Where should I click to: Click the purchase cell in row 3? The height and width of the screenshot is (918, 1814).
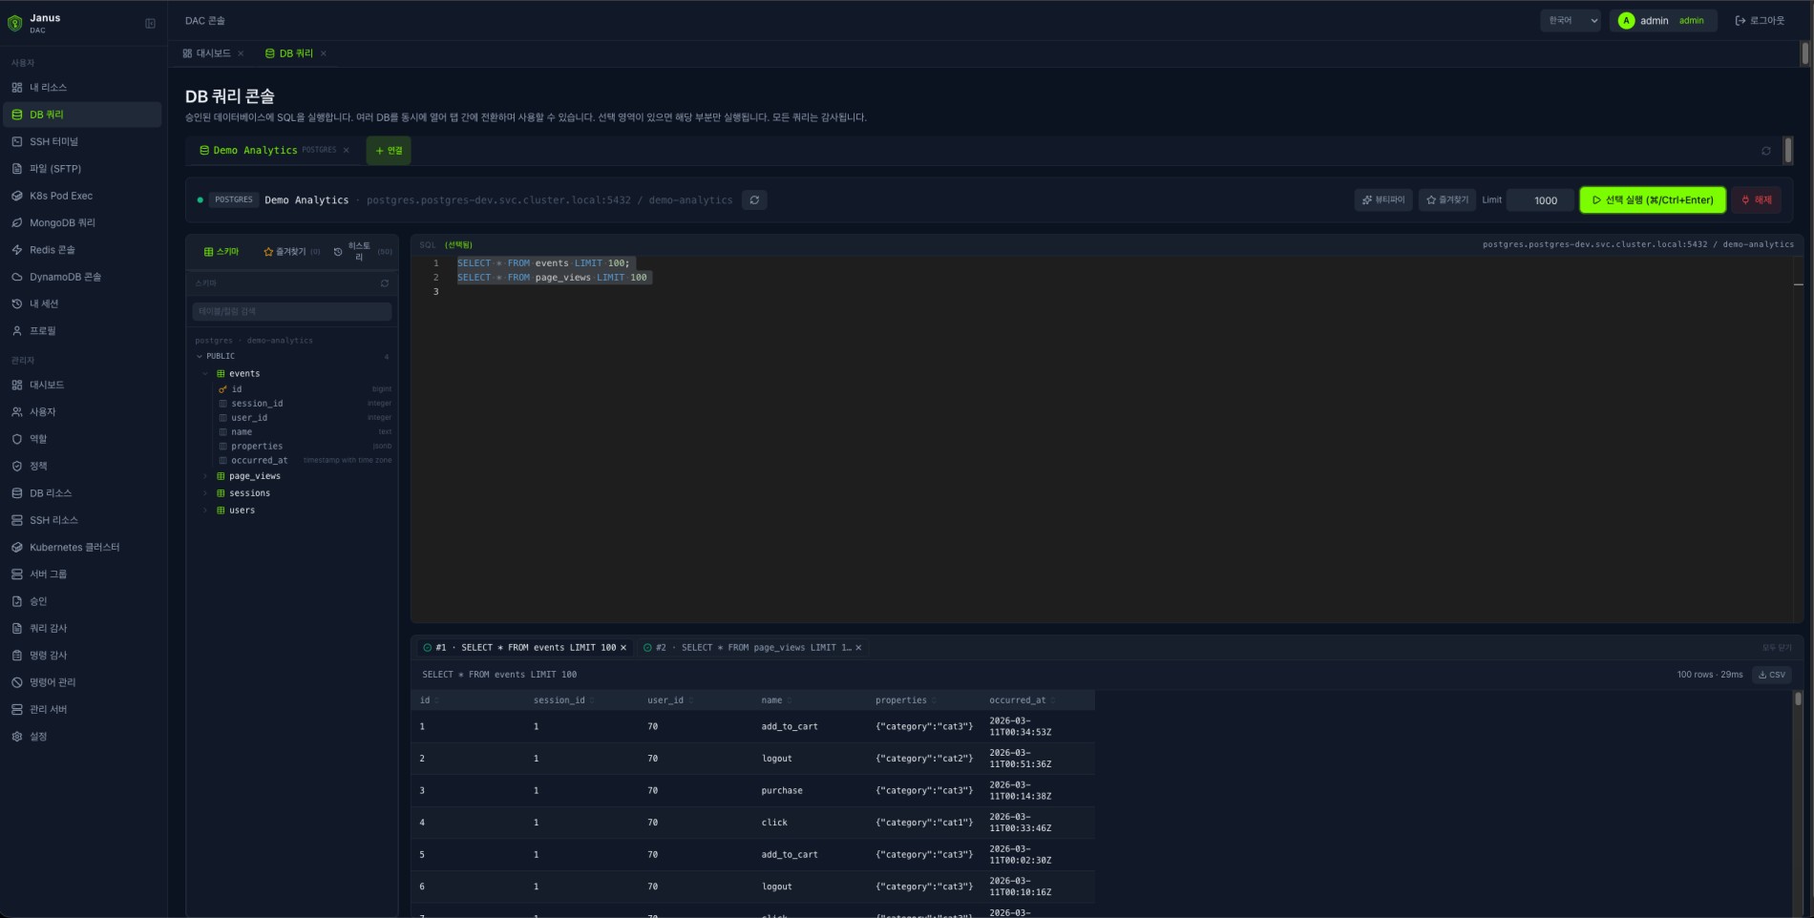coord(782,790)
